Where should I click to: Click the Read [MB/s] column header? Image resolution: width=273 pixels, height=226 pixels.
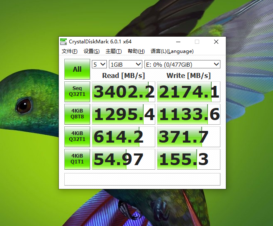(x=124, y=76)
